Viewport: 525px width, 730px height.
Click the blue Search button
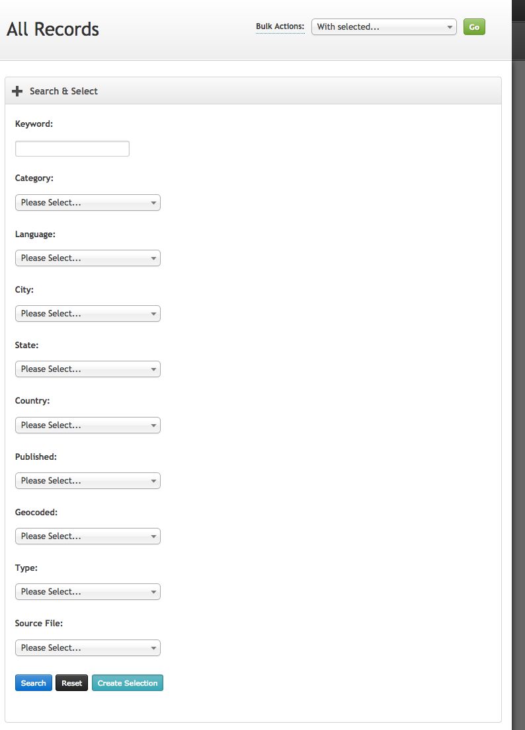click(34, 683)
